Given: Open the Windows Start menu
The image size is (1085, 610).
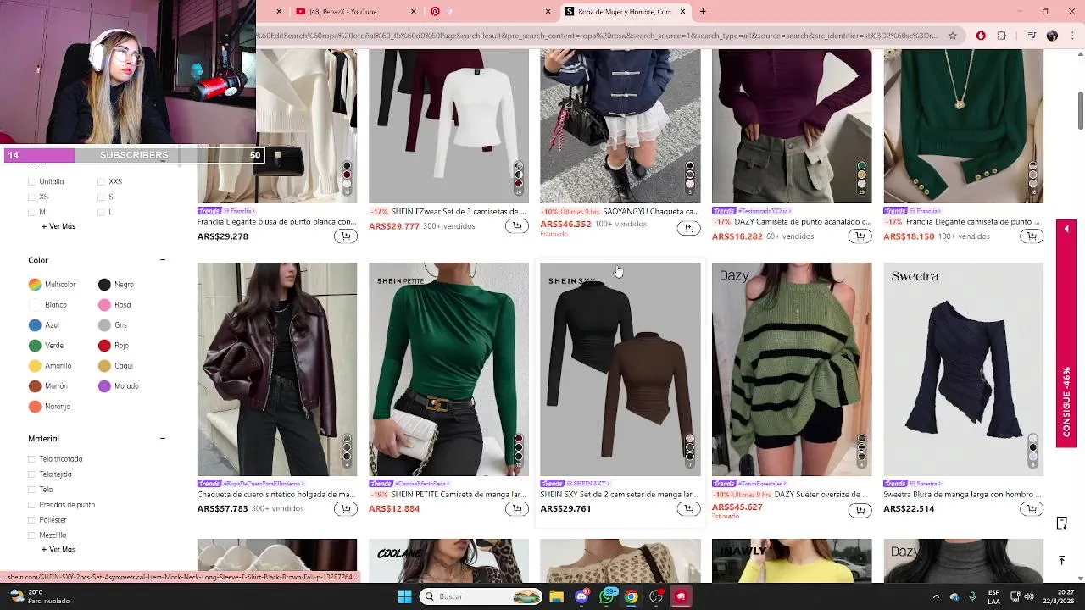Looking at the screenshot, I should point(404,596).
